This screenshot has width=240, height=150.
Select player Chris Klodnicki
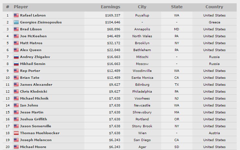coord(33,91)
